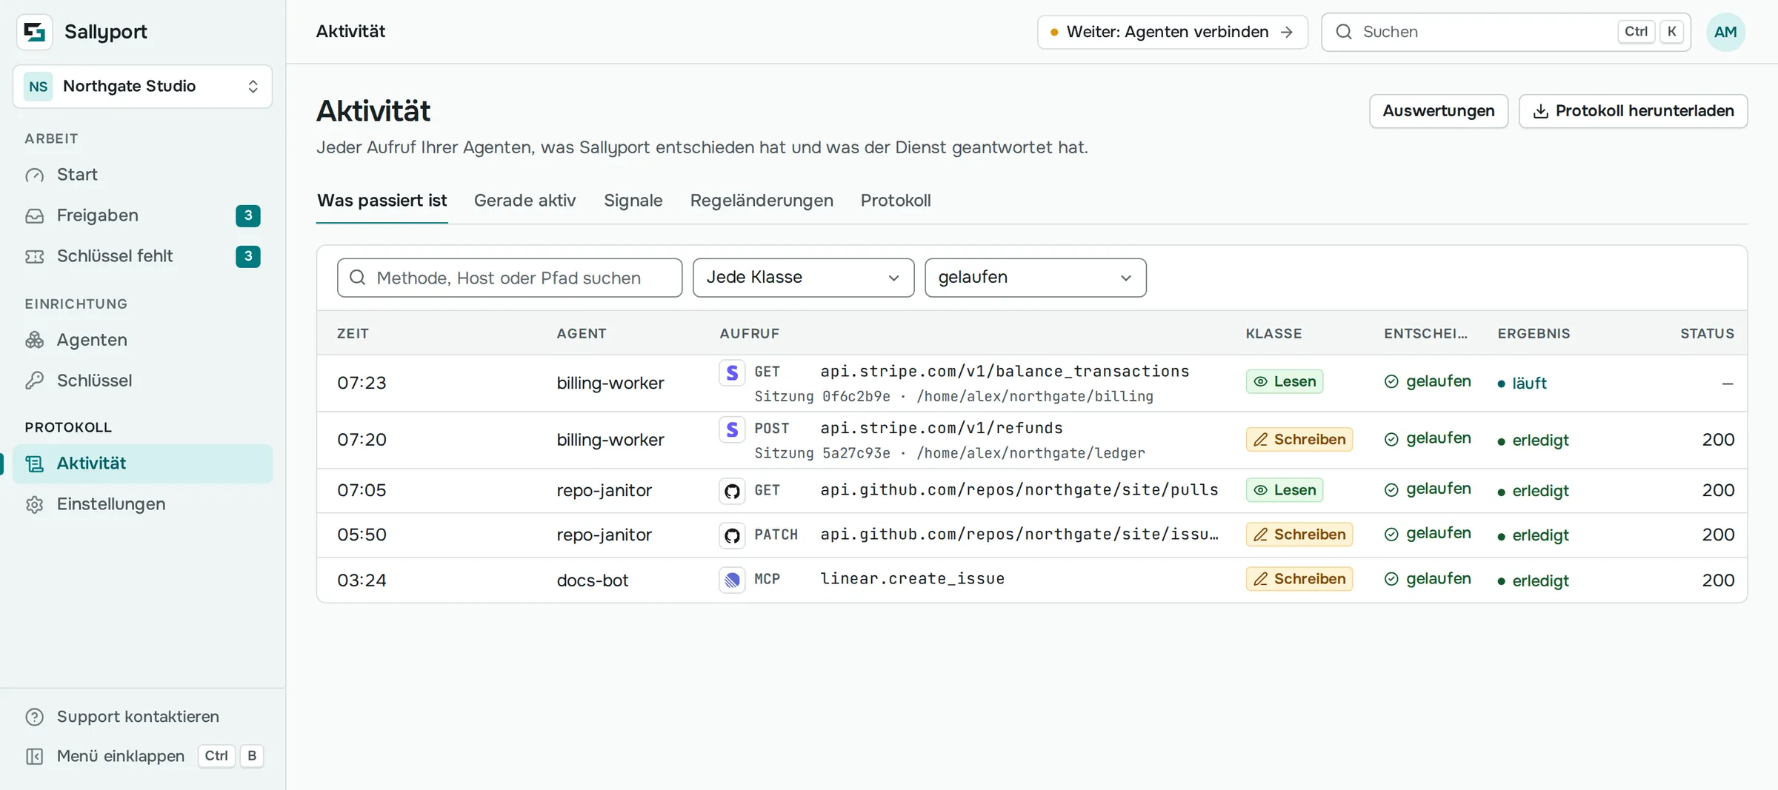1778x790 pixels.
Task: Select linear.create_issue call text
Action: [913, 579]
